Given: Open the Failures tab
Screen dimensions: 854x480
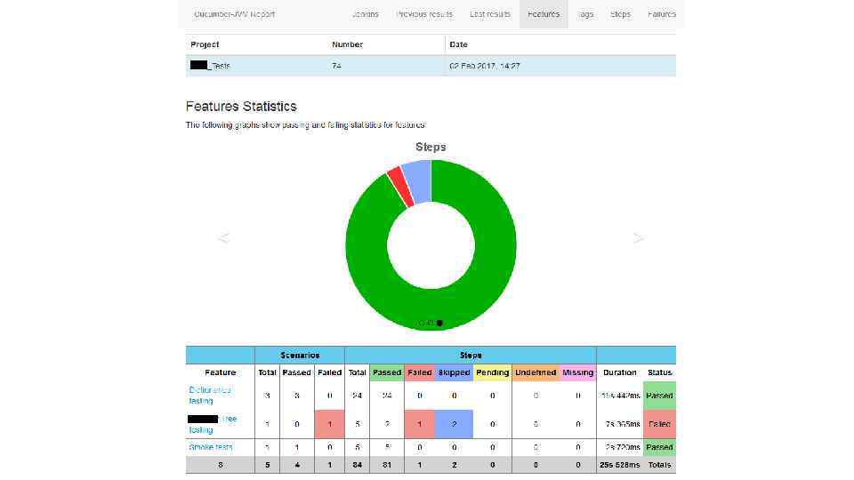Looking at the screenshot, I should tap(662, 14).
